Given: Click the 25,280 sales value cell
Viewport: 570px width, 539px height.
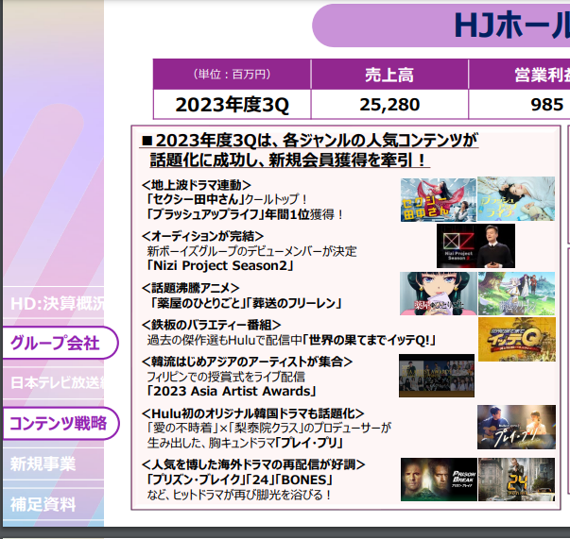Looking at the screenshot, I should [x=389, y=105].
